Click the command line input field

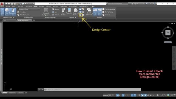(x=92, y=90)
